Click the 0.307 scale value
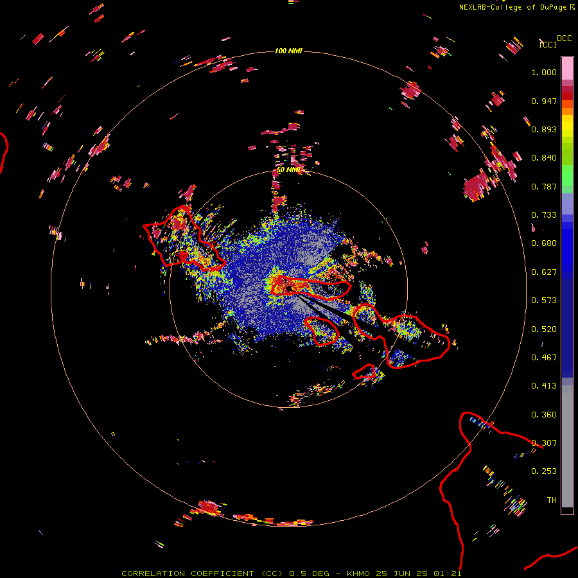The height and width of the screenshot is (578, 578). tap(544, 443)
